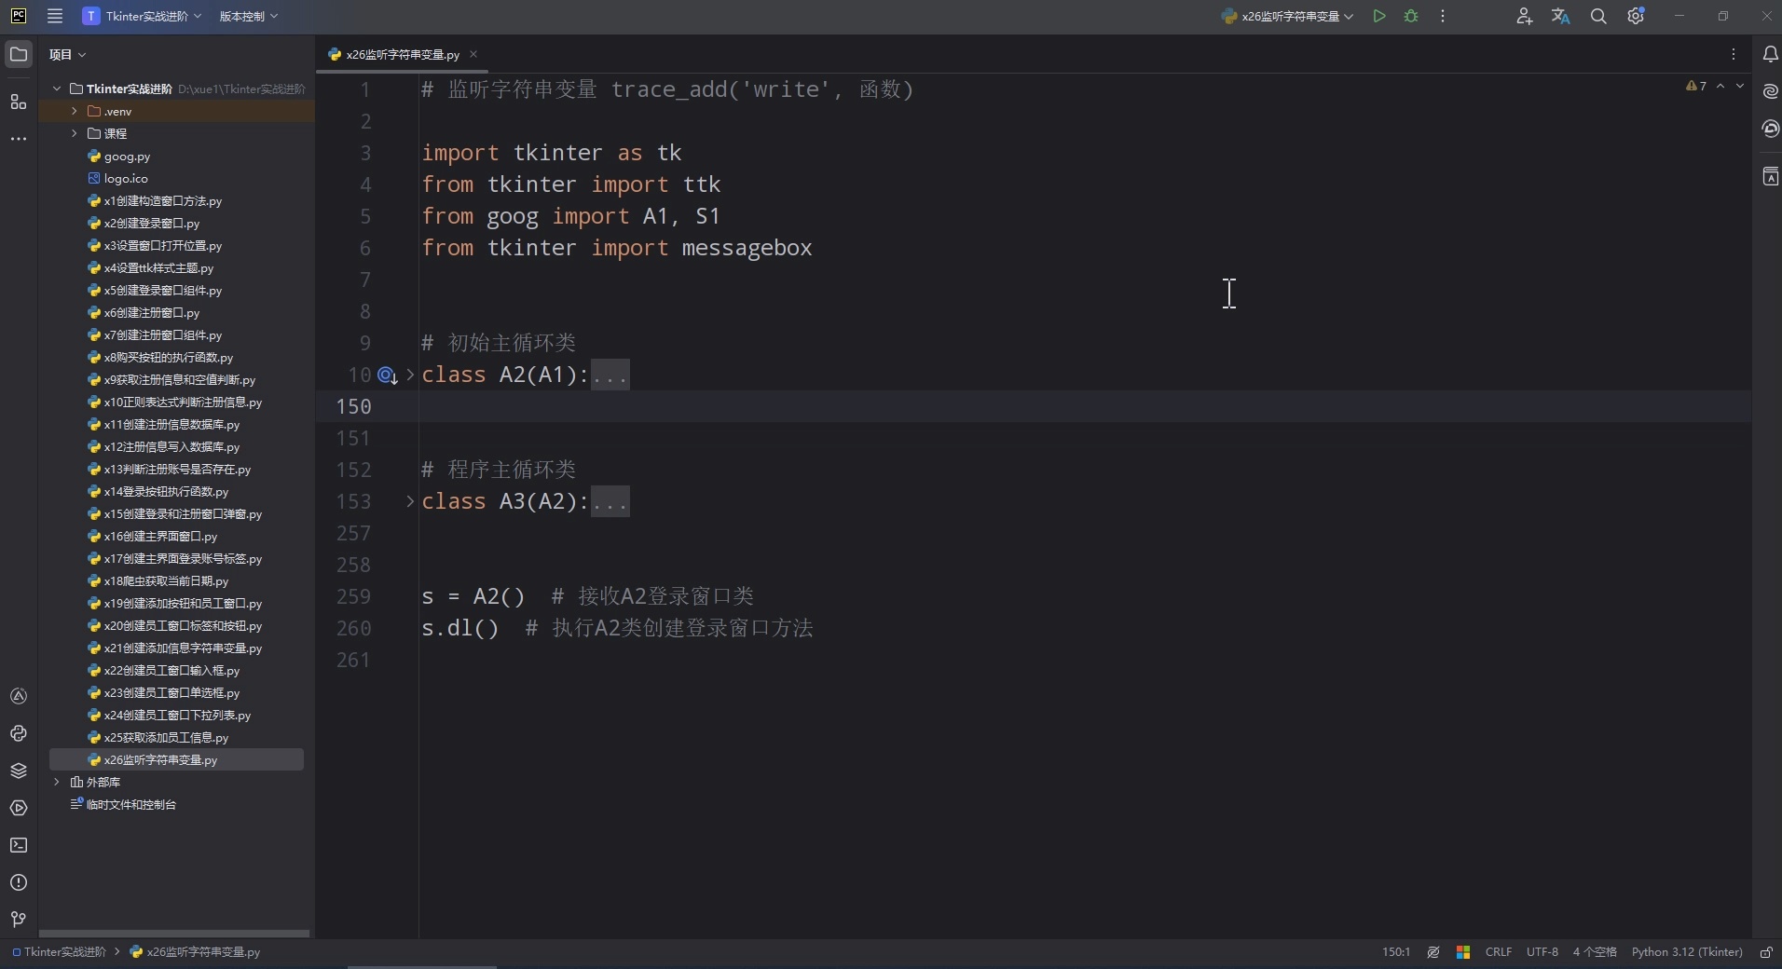This screenshot has width=1782, height=969.
Task: Open the Version Control tool window
Action: coord(18,921)
